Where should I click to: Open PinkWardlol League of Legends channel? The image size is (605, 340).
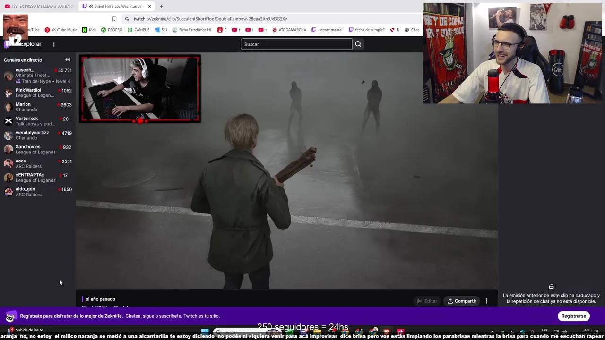(x=38, y=93)
